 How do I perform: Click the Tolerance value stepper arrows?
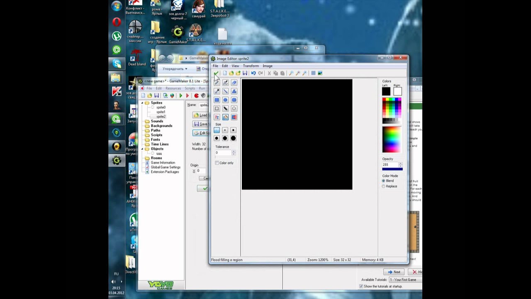[234, 153]
